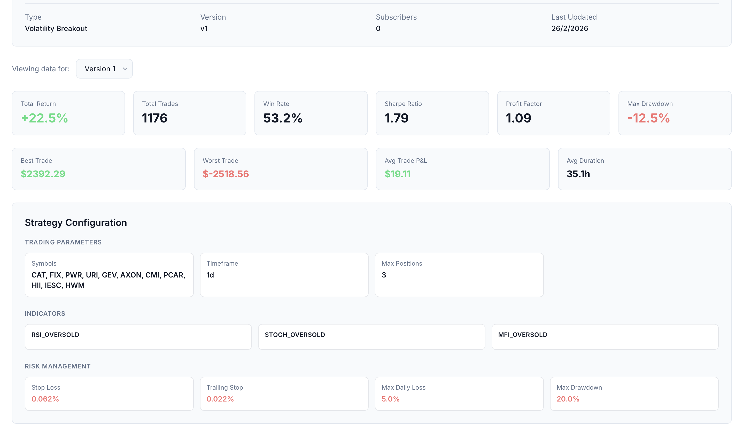This screenshot has height=432, width=743.
Task: Select the STOCH_OVERSOLD indicator
Action: [371, 337]
